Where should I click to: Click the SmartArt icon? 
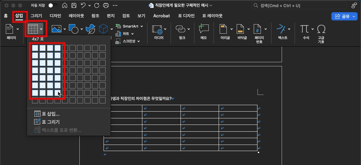tap(118, 26)
